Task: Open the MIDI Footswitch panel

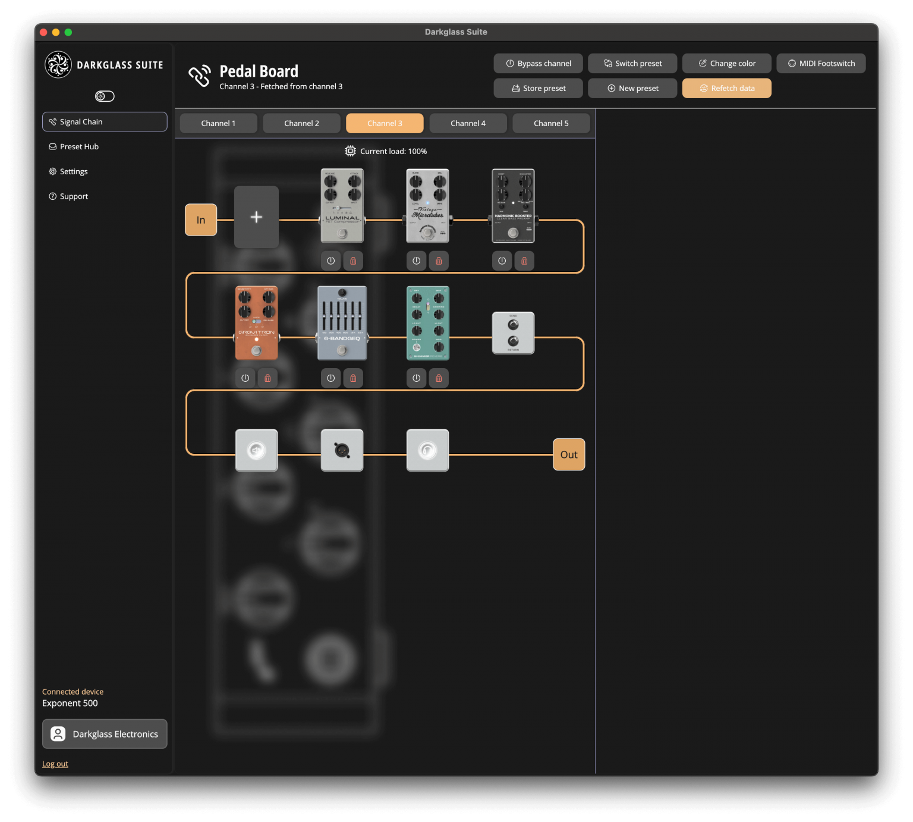Action: pos(821,63)
